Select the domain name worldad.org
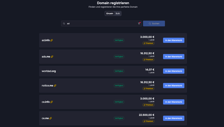The width and height of the screenshot is (224, 127). coord(49,71)
